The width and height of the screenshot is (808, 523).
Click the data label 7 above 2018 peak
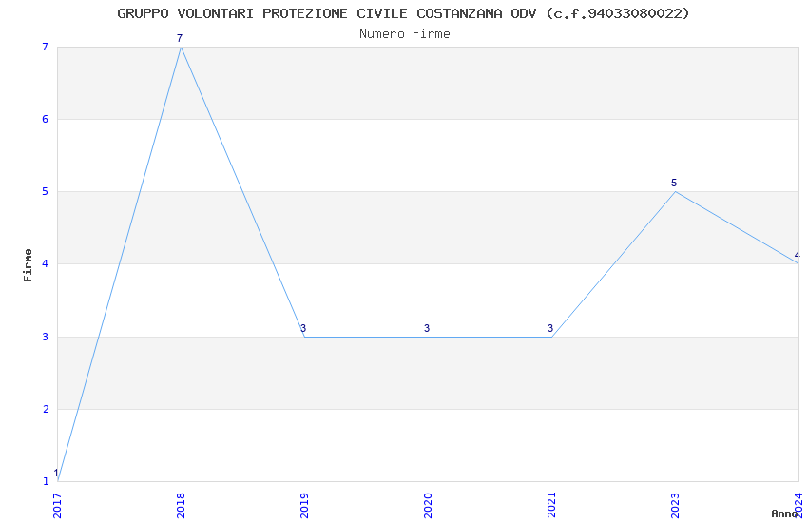point(180,38)
